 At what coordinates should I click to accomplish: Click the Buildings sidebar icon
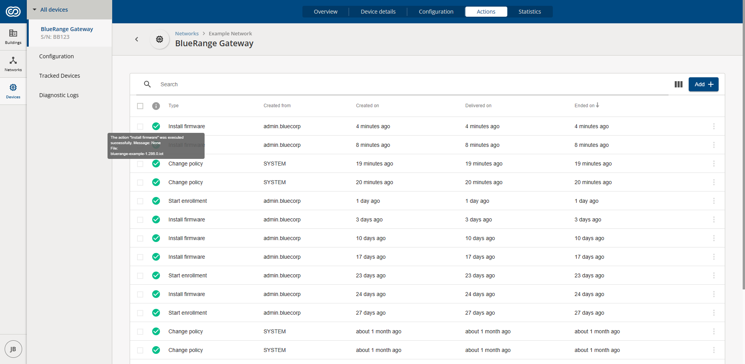tap(13, 36)
